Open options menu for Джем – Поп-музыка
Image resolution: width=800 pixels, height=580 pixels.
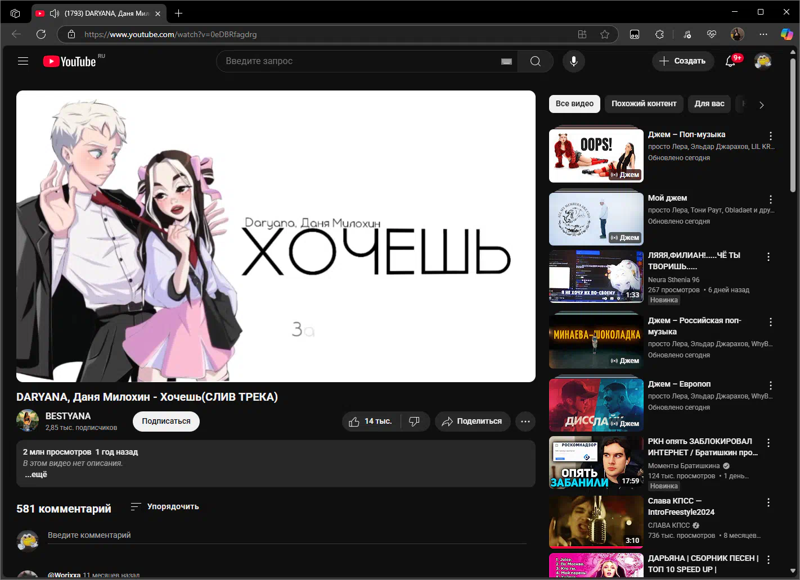(x=771, y=136)
